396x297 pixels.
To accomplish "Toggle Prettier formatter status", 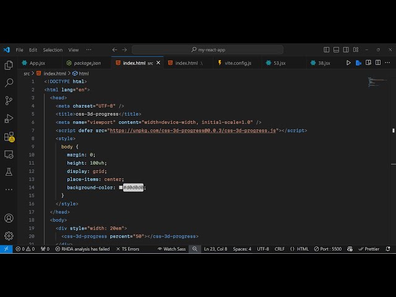I will click(x=369, y=249).
